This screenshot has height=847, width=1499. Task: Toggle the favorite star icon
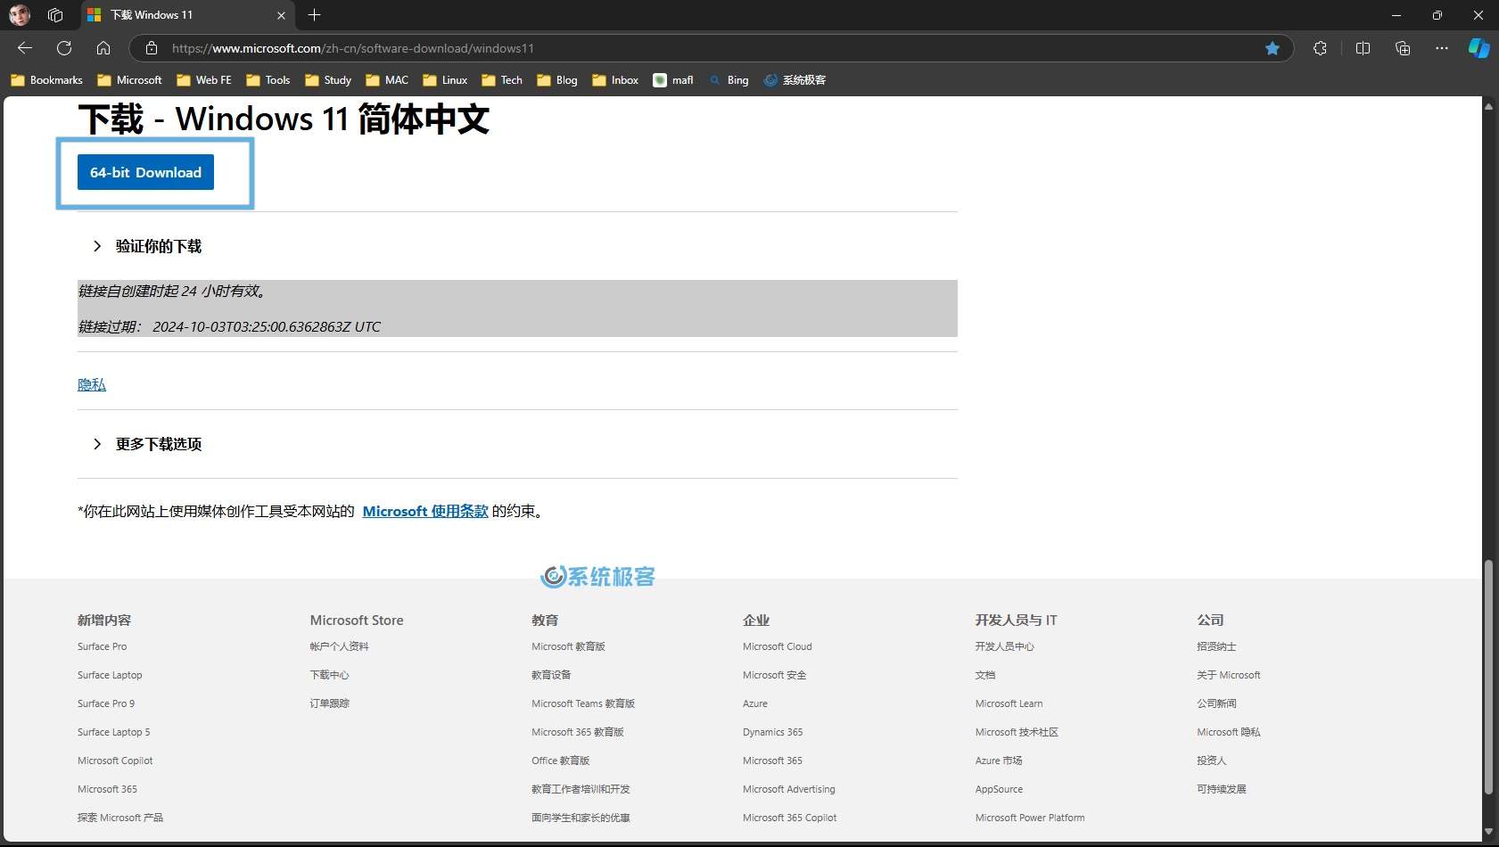(1273, 48)
